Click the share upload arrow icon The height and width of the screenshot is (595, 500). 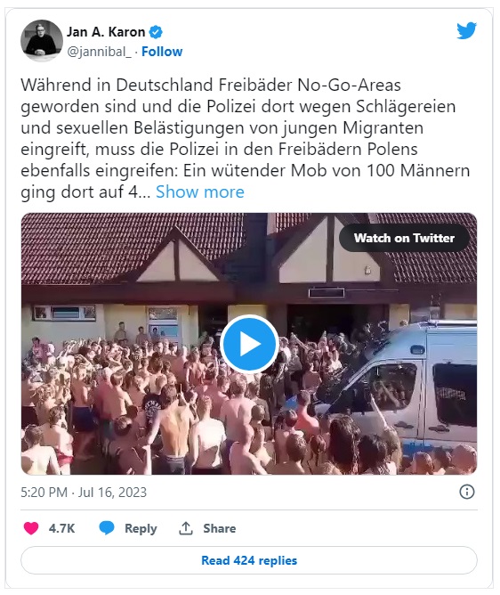click(x=186, y=528)
